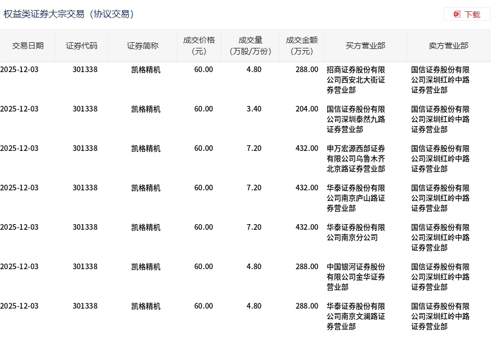Viewport: 491px width, 339px height.
Task: Click 7.20 volume in 南京庐山路 row
Action: (x=253, y=188)
